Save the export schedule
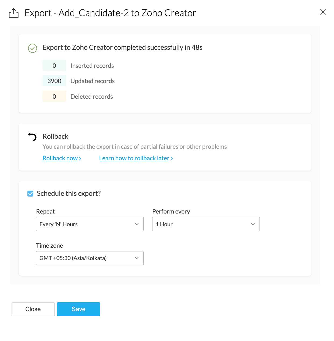Viewport: 334px width, 341px height. [79, 309]
